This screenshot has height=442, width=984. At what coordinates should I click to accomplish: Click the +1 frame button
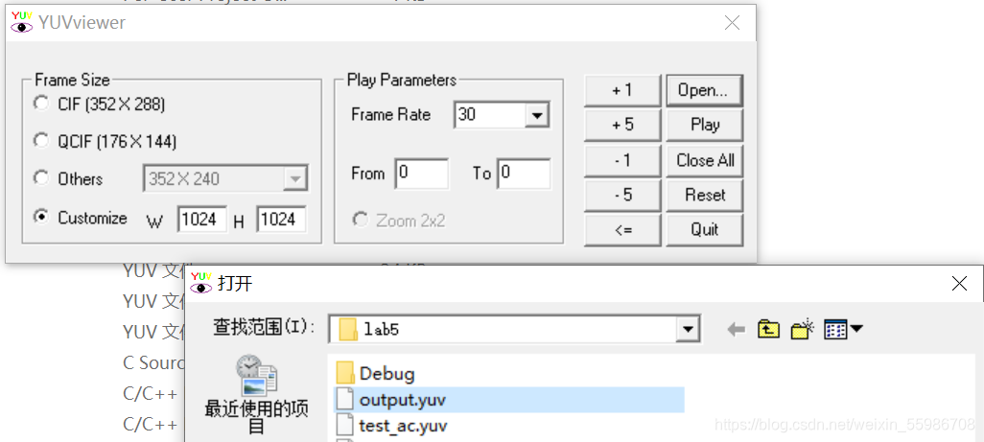pos(621,90)
